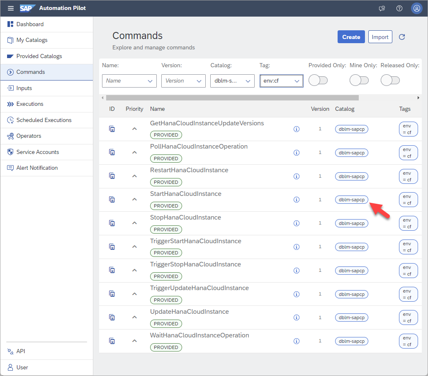Image resolution: width=428 pixels, height=376 pixels.
Task: Click env = cf tag of GetHanaCloudInstanceUpdateVersions
Action: 409,129
